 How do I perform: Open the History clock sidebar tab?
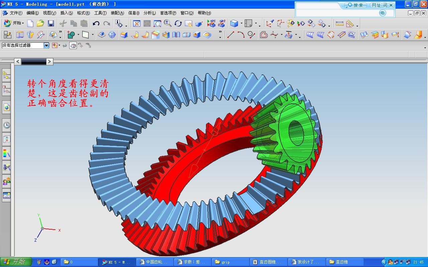6,125
